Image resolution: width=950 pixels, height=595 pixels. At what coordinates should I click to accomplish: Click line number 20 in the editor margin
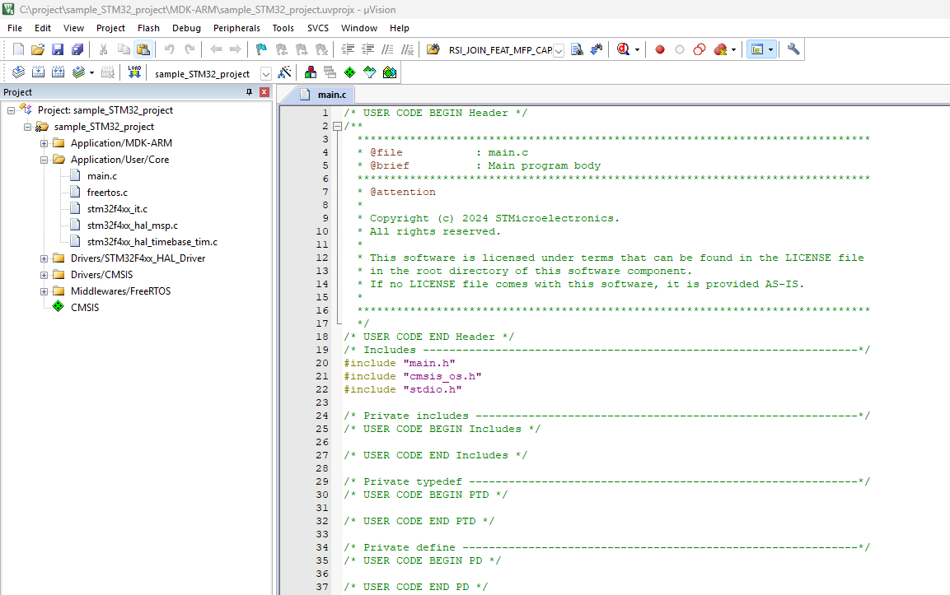click(321, 363)
